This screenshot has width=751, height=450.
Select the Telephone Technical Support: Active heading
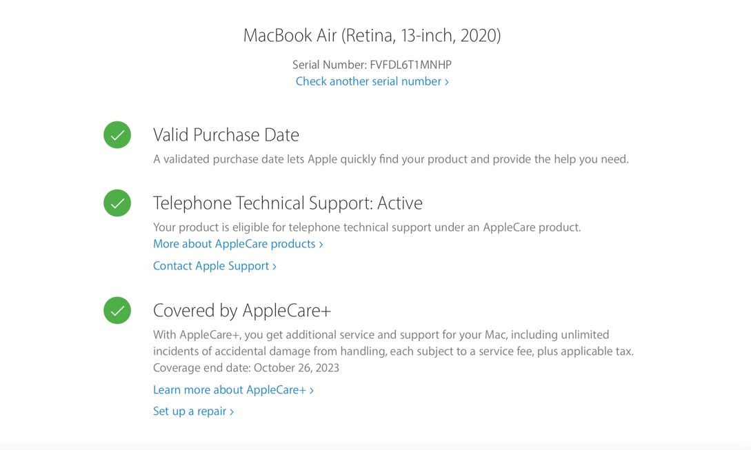288,203
